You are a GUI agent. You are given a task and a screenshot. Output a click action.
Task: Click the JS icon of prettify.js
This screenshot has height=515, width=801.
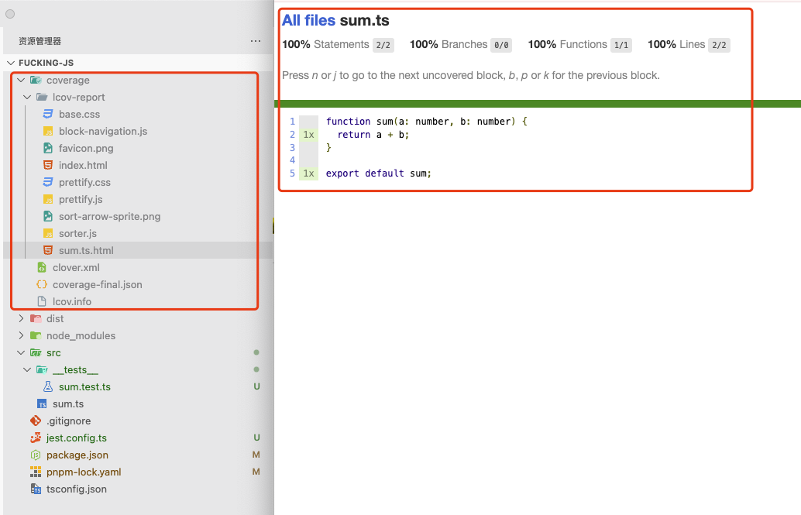tap(48, 199)
